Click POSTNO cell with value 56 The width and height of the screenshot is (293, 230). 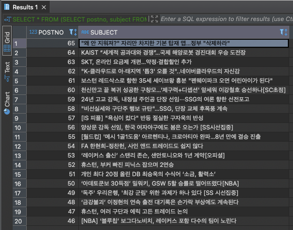coord(53,128)
